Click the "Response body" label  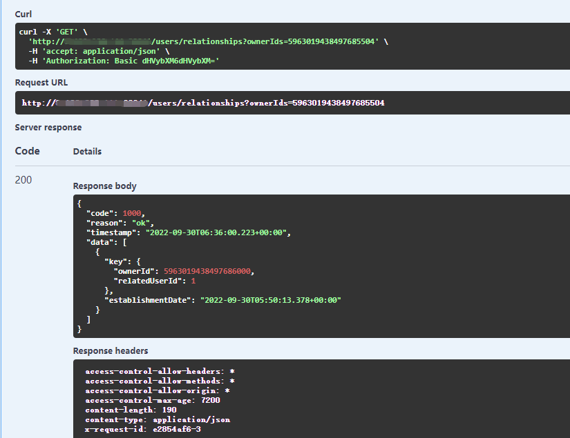pyautogui.click(x=104, y=186)
